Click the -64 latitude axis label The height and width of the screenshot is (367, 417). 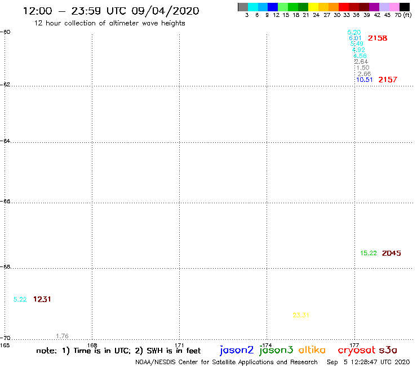pyautogui.click(x=5, y=141)
